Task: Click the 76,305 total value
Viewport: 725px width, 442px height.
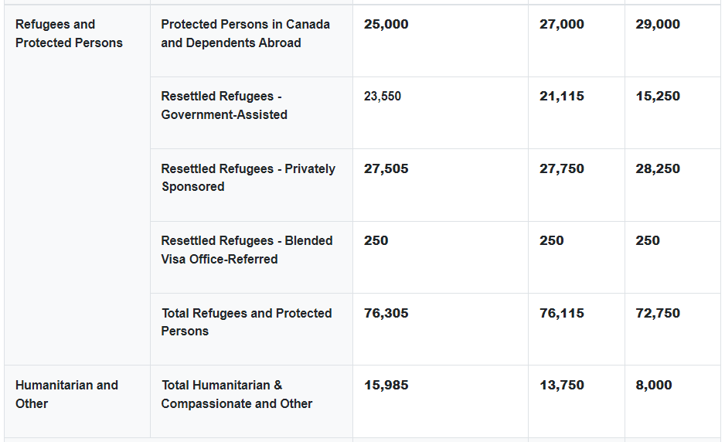Action: (386, 314)
